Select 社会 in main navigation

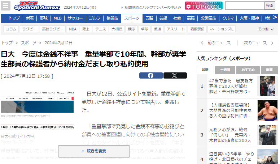(177, 18)
